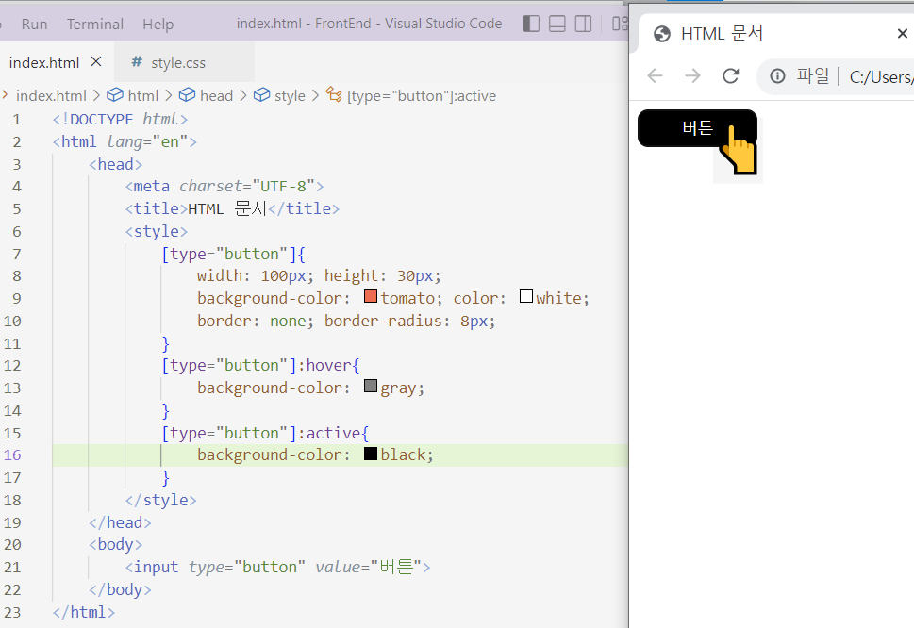Click the cube icon beside html breadcrumb
This screenshot has height=628, width=914.
point(115,94)
